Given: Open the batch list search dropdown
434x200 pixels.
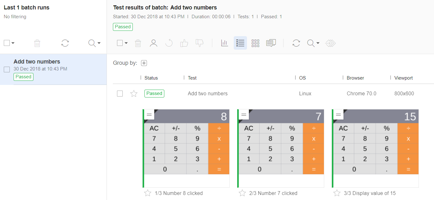Looking at the screenshot, I should pos(99,43).
